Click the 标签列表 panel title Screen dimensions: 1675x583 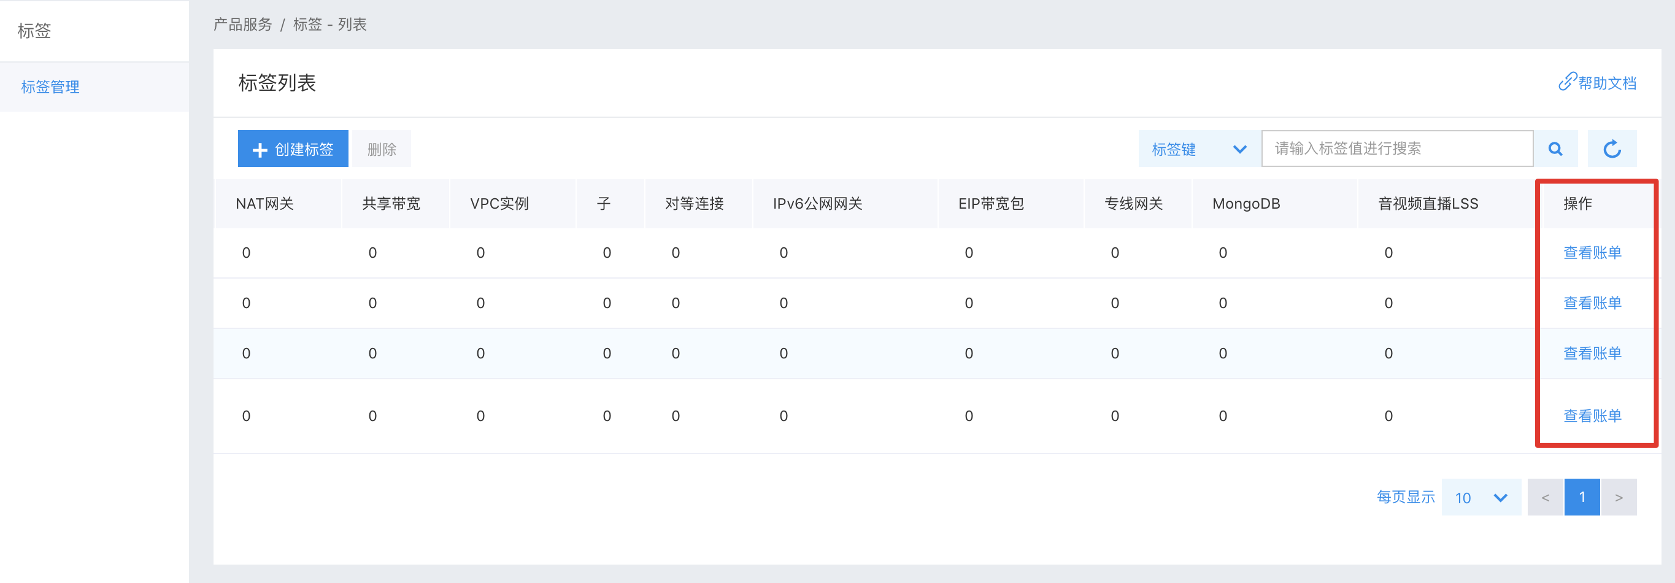pyautogui.click(x=277, y=83)
